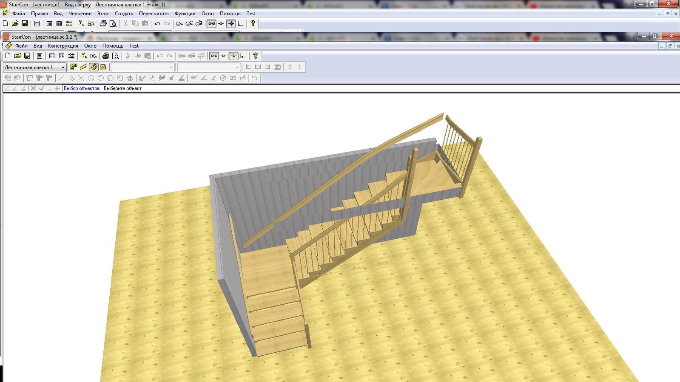Select the line drawing tool in construction toolbar

click(x=61, y=78)
